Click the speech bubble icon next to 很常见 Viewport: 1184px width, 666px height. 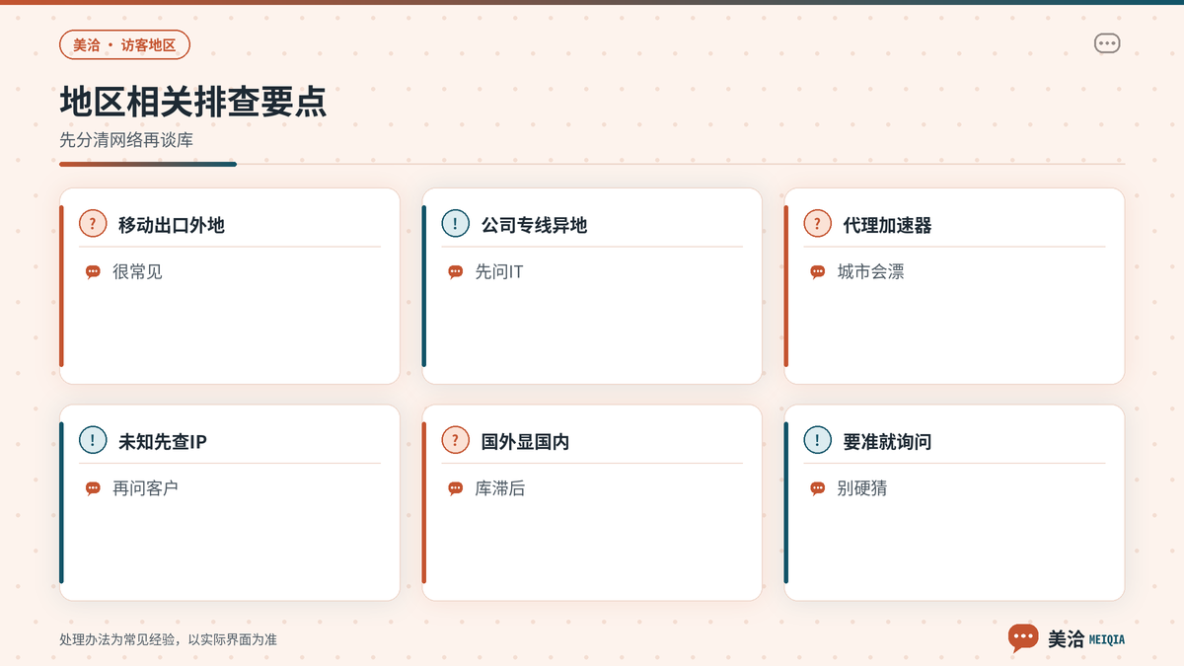pyautogui.click(x=93, y=272)
